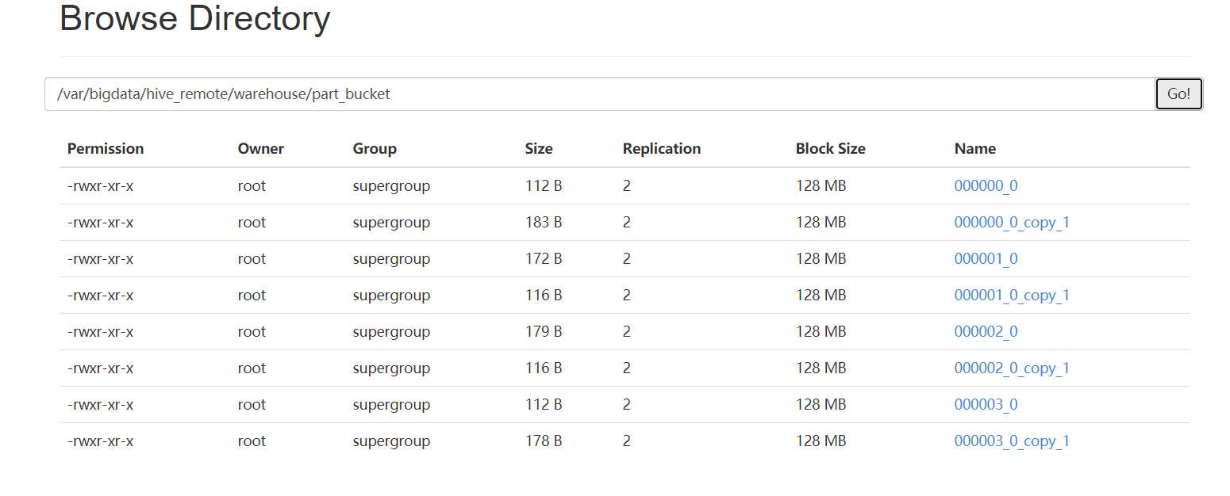Click the 183 B size cell
Screen dimensions: 1230x496
[543, 223]
